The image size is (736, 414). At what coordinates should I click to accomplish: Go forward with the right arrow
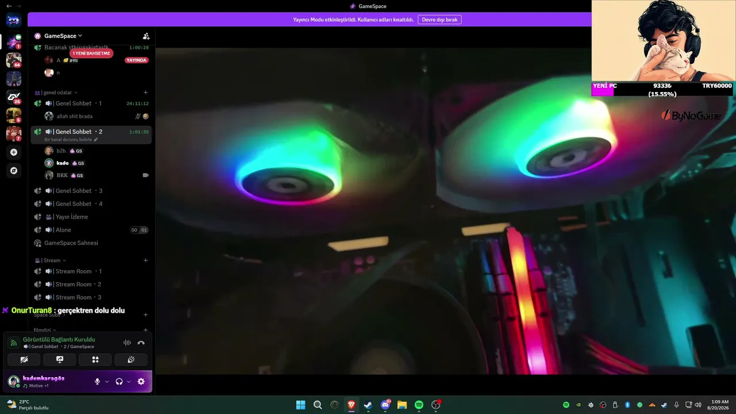tap(18, 6)
